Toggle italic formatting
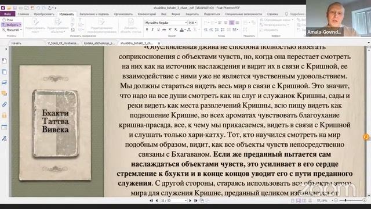Screen dimensions: 371x209 [x=152, y=30]
